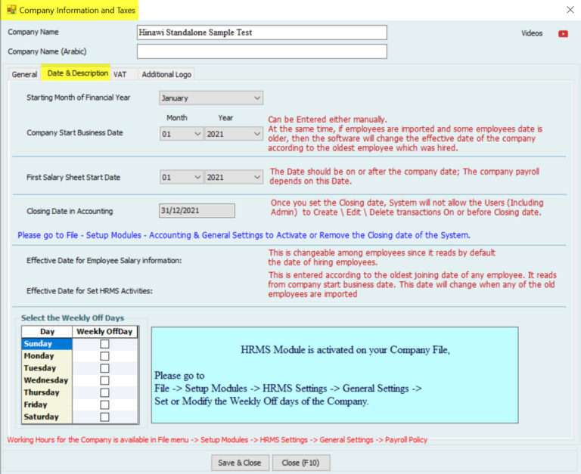Open the VAT tab
This screenshot has height=474, width=581.
point(120,74)
